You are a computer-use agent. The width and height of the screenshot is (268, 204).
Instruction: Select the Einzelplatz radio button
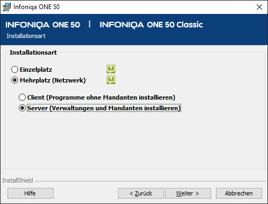(14, 70)
